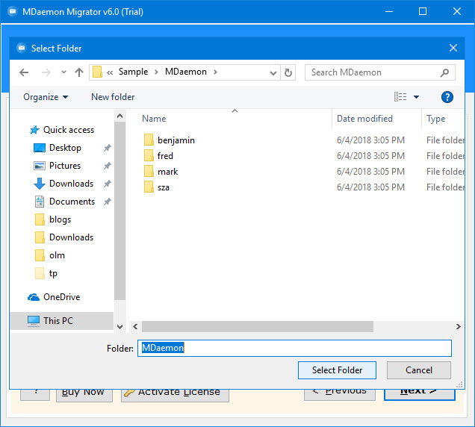
Task: Click sidebar scrollbar up arrow
Action: [120, 116]
